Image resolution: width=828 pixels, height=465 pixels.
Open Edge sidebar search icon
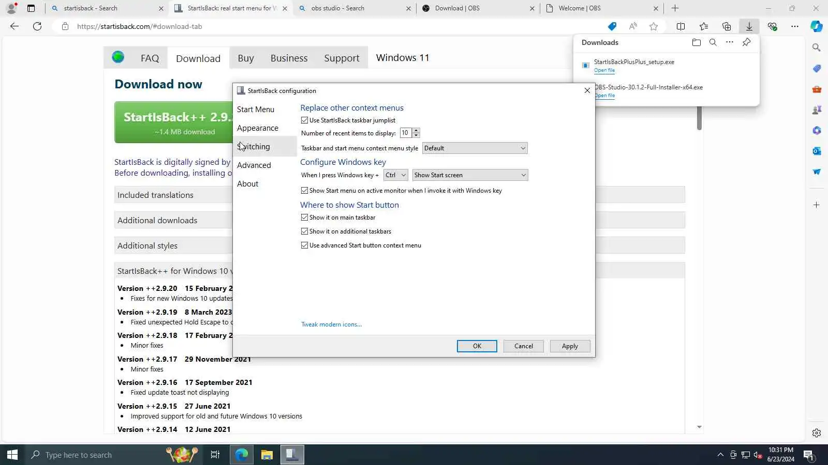[x=817, y=48]
